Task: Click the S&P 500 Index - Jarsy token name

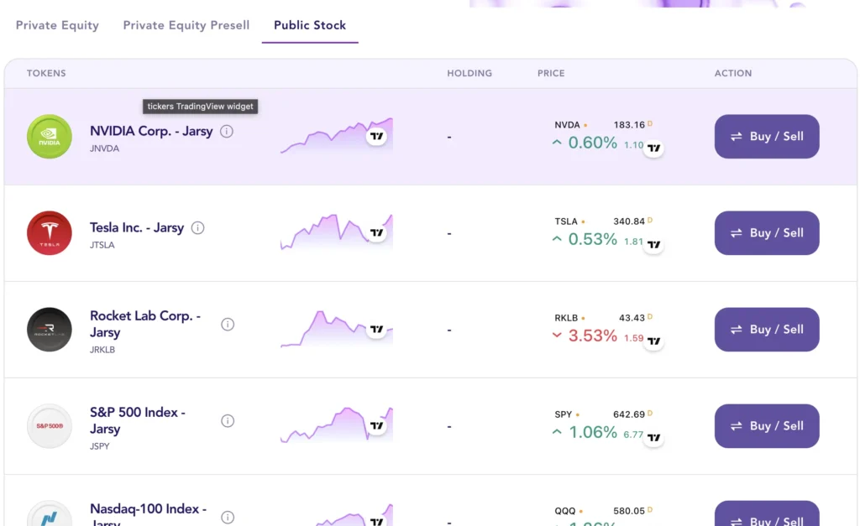Action: pos(138,421)
